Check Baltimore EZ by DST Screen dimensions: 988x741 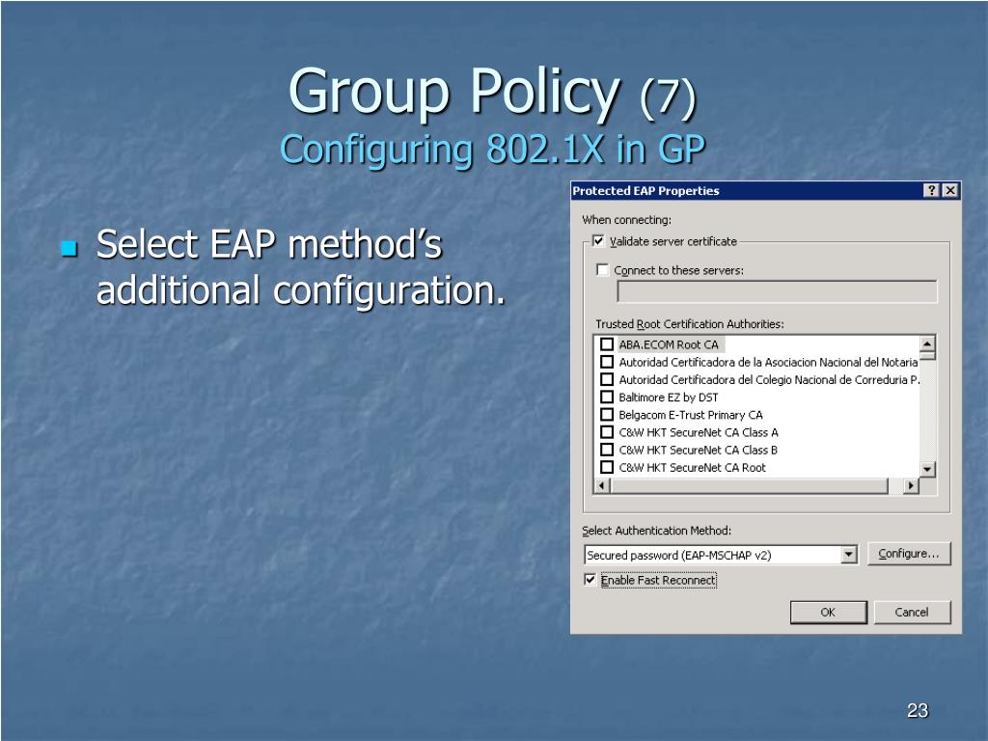tap(607, 397)
